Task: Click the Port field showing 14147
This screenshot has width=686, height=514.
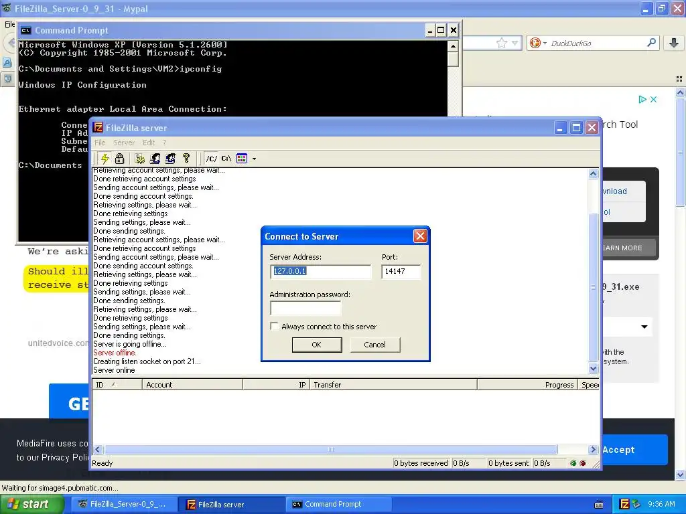Action: click(401, 272)
